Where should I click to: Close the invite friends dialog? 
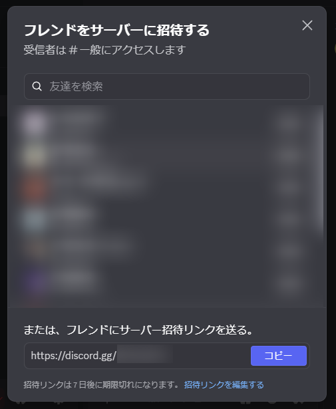point(307,25)
